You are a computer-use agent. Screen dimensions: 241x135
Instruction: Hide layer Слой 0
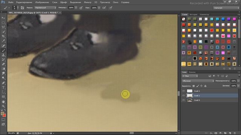click(x=183, y=100)
